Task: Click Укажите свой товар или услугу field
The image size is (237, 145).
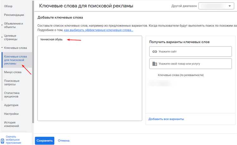Action: tap(191, 64)
